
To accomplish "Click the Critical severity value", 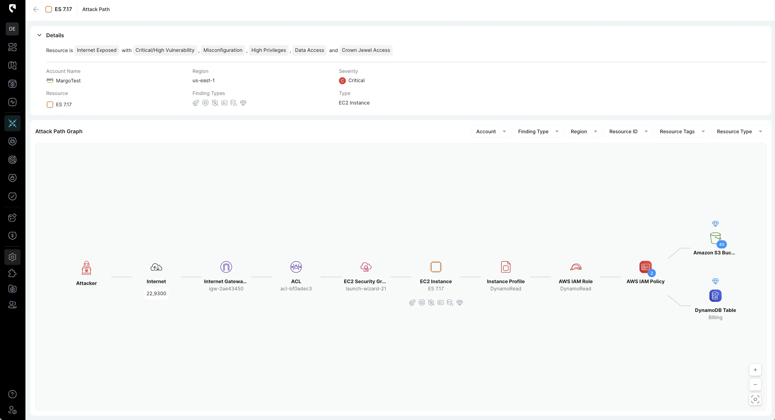I will tap(356, 81).
